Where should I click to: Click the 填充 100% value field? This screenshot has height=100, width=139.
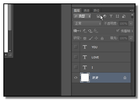(x=124, y=38)
